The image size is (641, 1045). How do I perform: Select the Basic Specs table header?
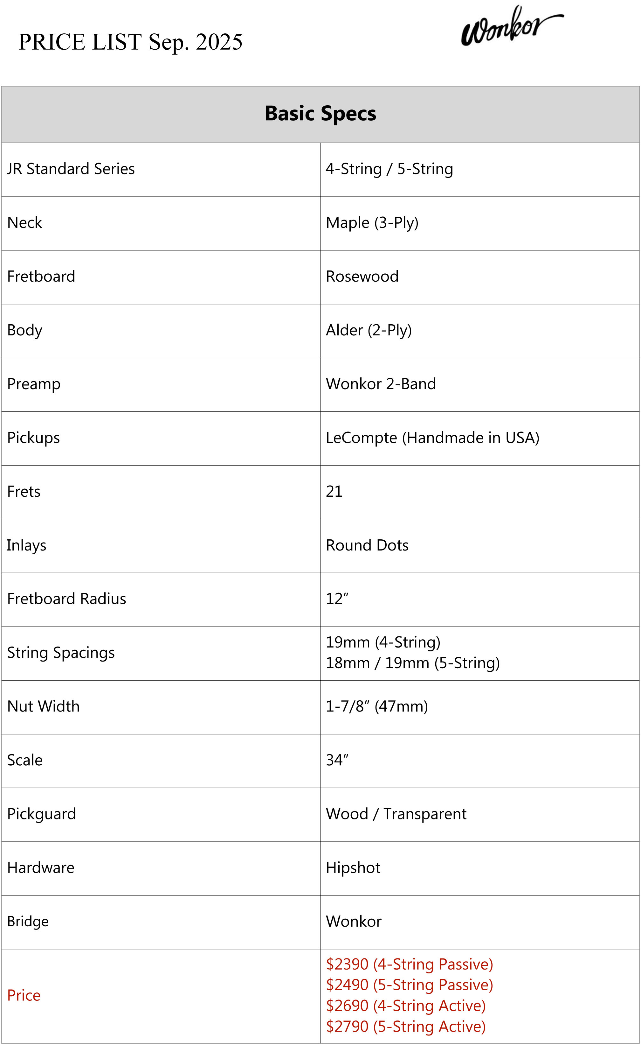coord(320,114)
